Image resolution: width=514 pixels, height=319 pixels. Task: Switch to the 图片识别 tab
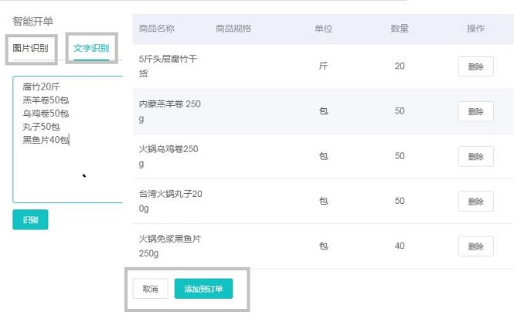coord(30,48)
